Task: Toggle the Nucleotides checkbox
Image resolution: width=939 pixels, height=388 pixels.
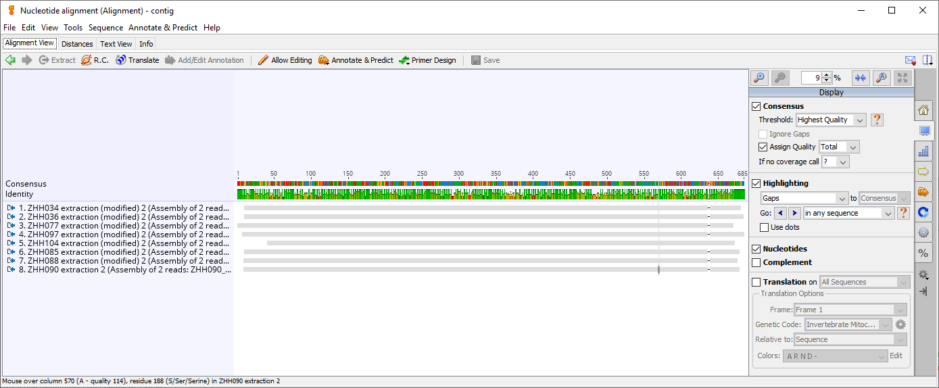Action: pyautogui.click(x=756, y=249)
